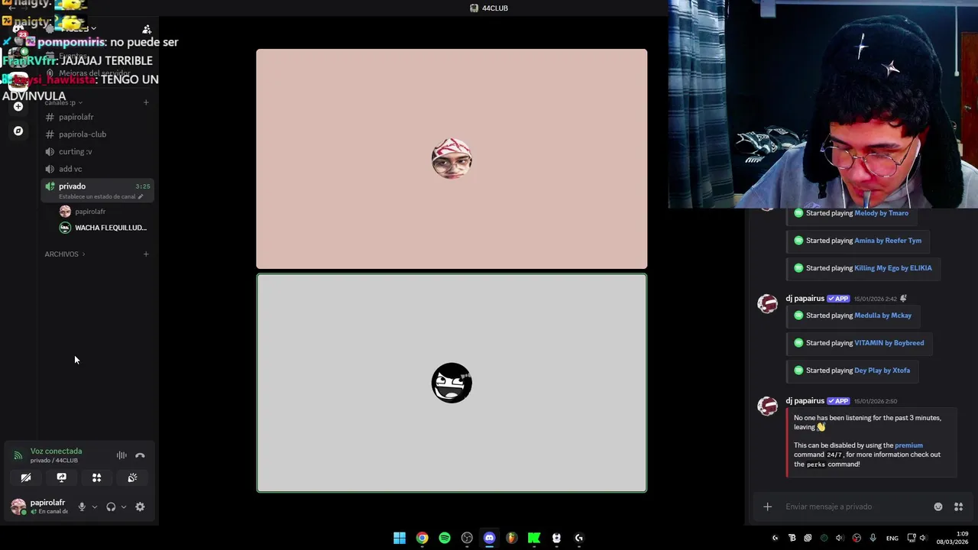Open user settings gear
Image resolution: width=978 pixels, height=550 pixels.
click(140, 506)
